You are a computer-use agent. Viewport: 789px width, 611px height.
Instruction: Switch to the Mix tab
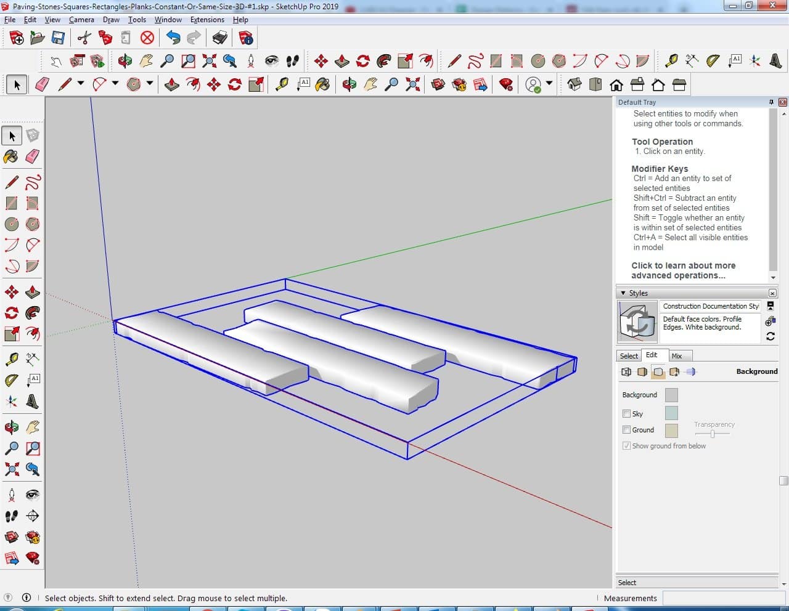[x=677, y=356]
